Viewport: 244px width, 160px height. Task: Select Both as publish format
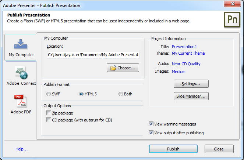[x=121, y=94]
